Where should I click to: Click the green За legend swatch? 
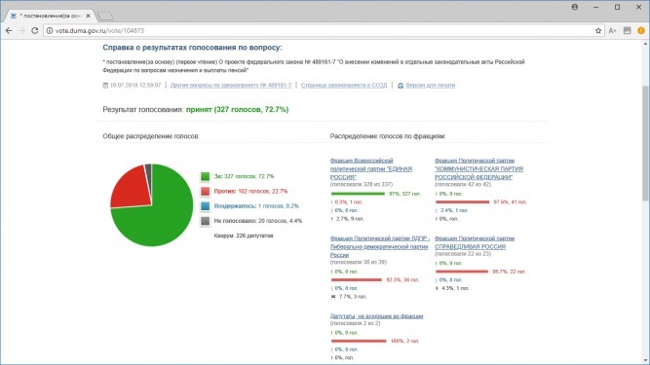pos(206,177)
